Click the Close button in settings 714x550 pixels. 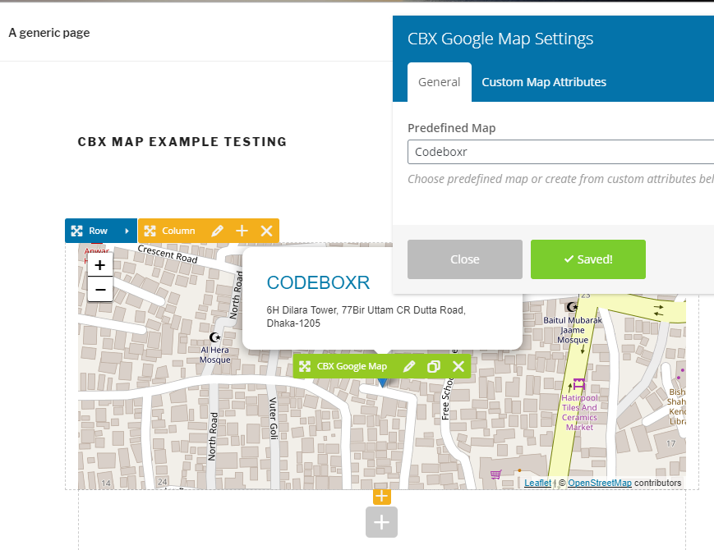pyautogui.click(x=465, y=259)
